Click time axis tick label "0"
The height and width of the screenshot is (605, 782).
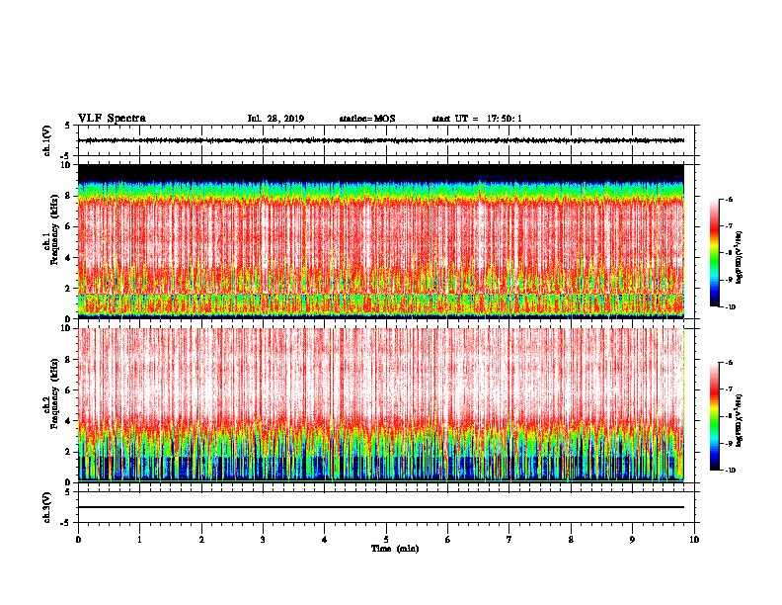pyautogui.click(x=78, y=539)
